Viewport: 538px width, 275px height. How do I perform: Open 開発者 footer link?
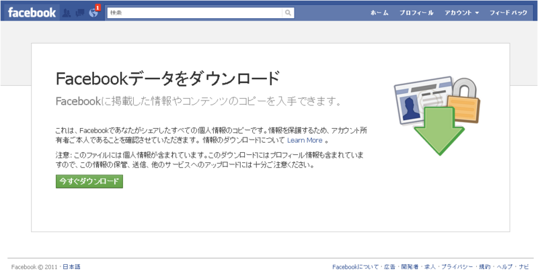tap(410, 267)
